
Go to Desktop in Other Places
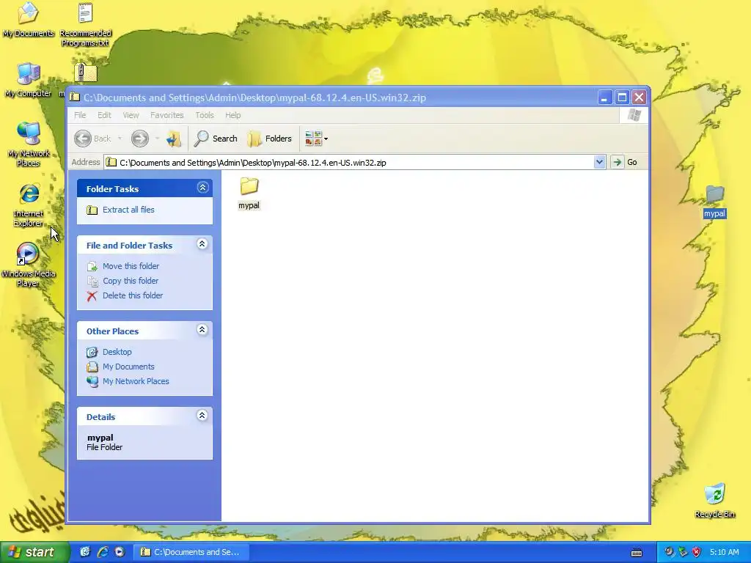117,352
